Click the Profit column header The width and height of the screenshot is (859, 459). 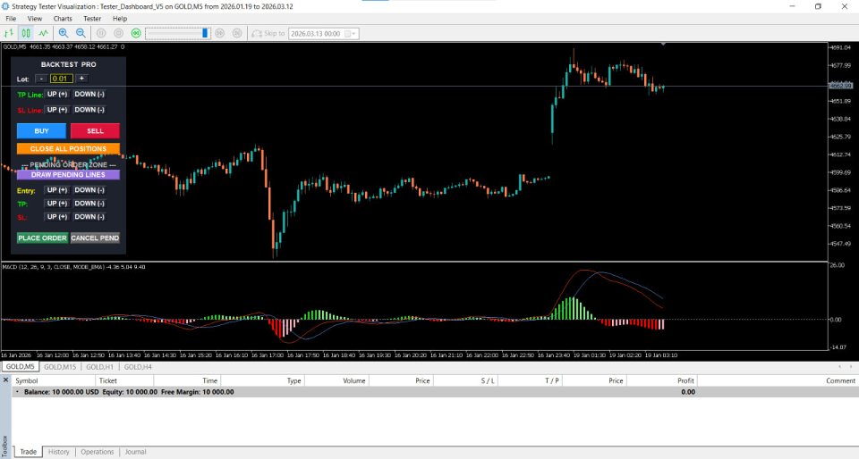662,380
